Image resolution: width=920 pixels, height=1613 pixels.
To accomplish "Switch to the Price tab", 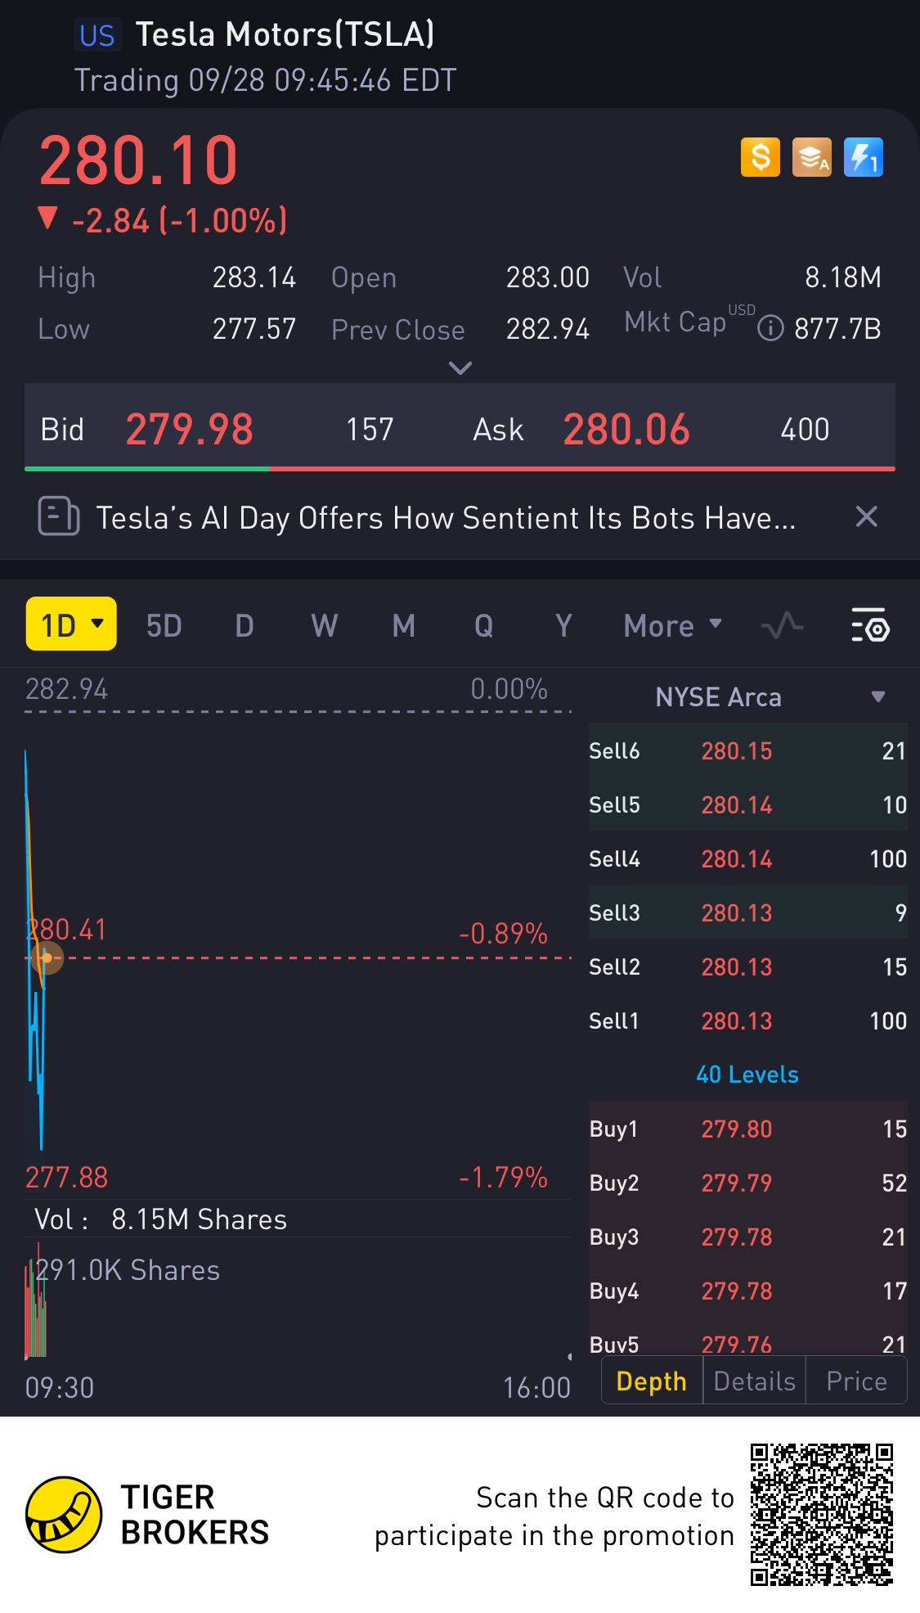I will pyautogui.click(x=856, y=1381).
